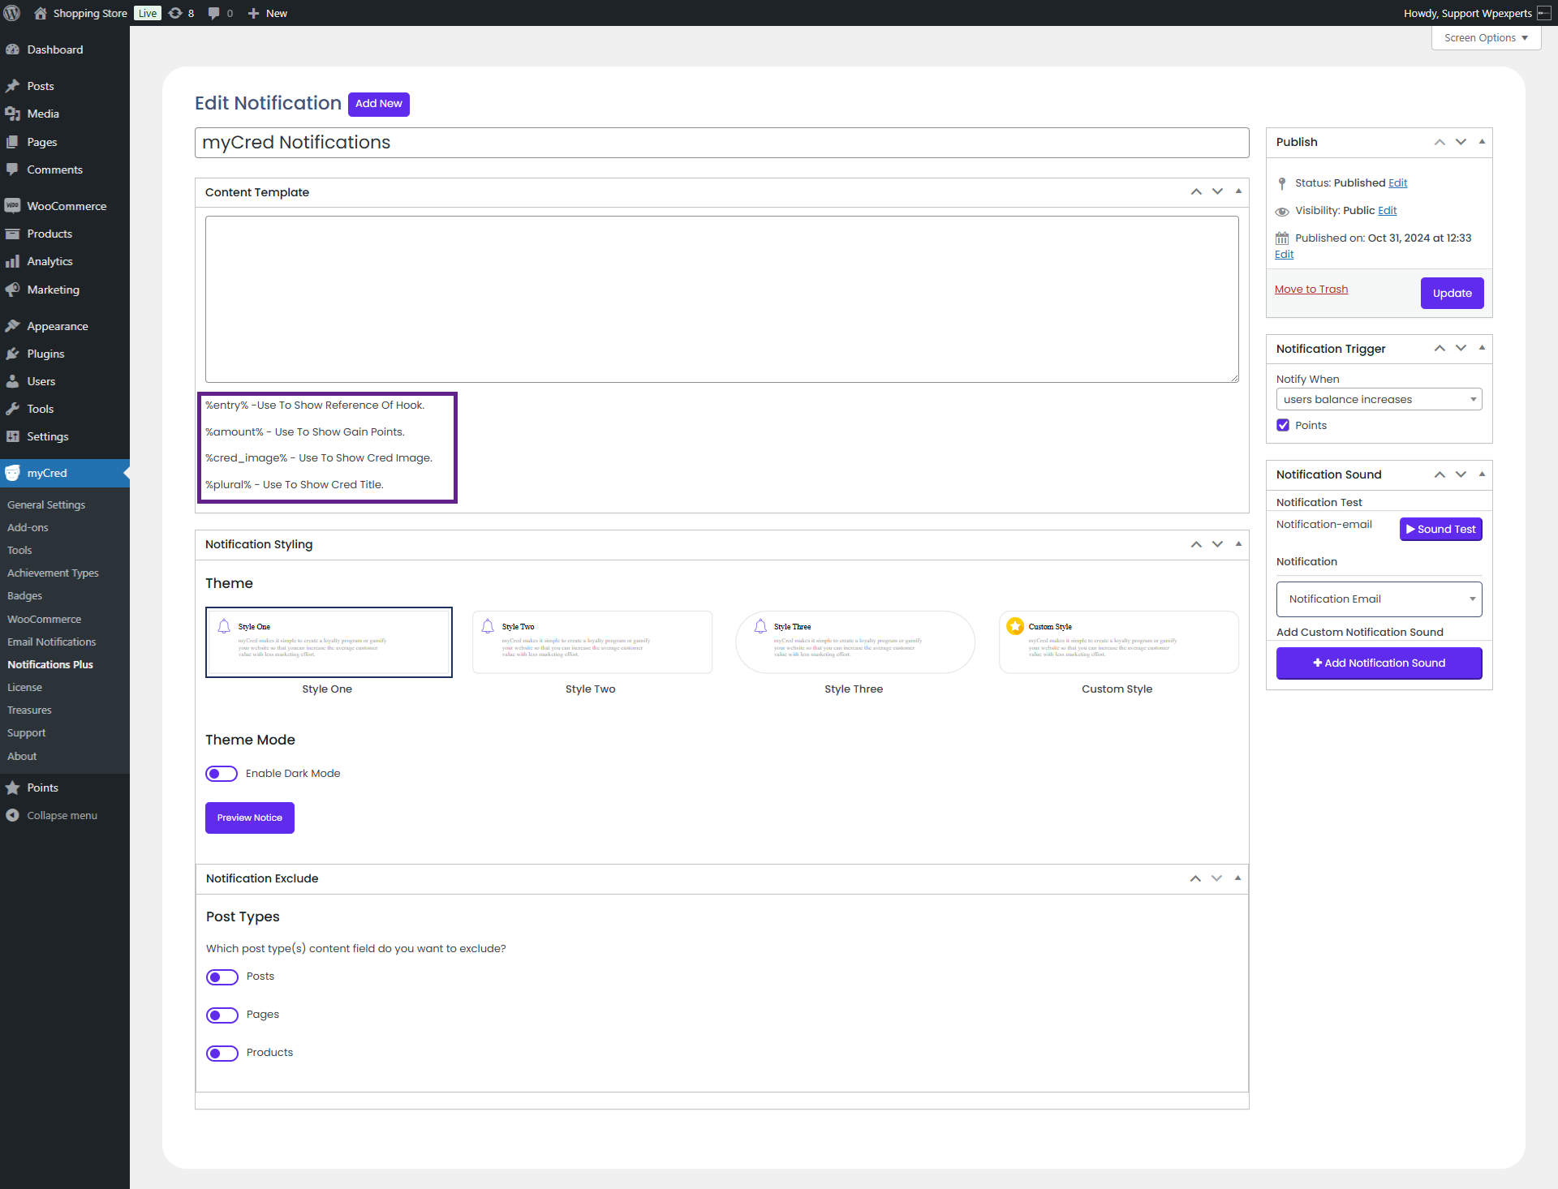The image size is (1558, 1189).
Task: Open the Badges submenu item
Action: (x=24, y=595)
